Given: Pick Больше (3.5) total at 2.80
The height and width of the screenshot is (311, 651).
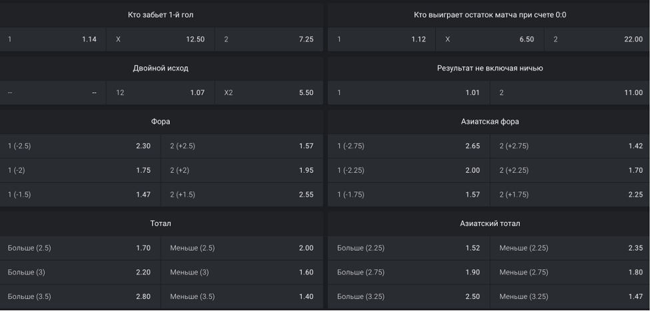Looking at the screenshot, I should [79, 296].
